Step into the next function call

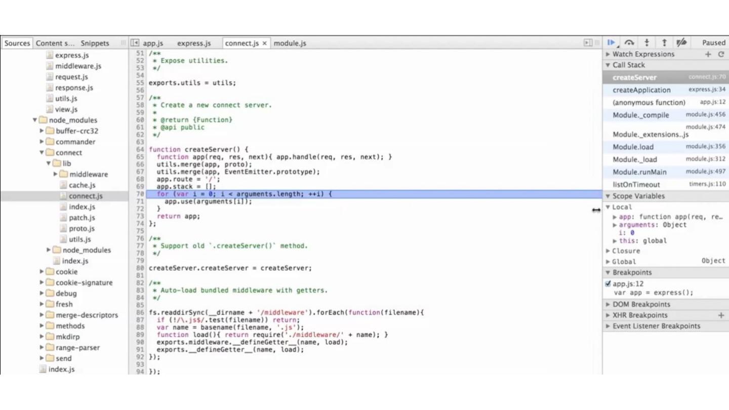pos(646,43)
